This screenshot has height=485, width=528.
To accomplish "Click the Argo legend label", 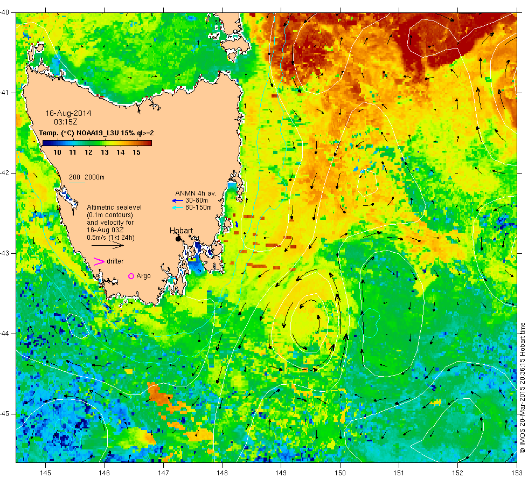I will click(143, 276).
